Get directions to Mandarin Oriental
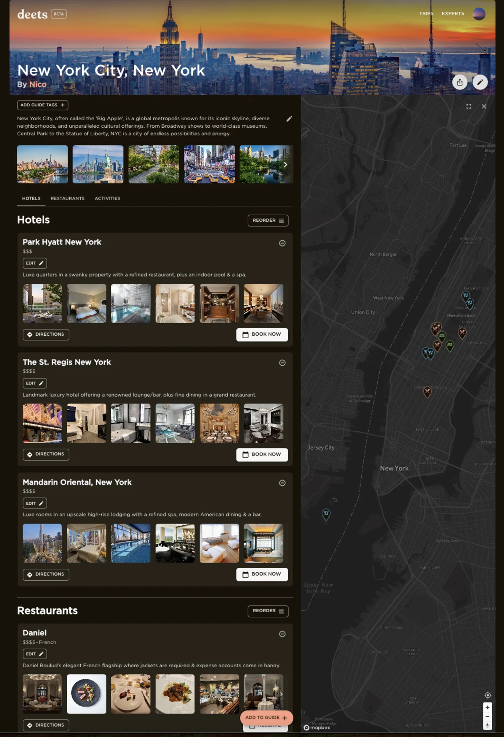504x737 pixels. 46,574
